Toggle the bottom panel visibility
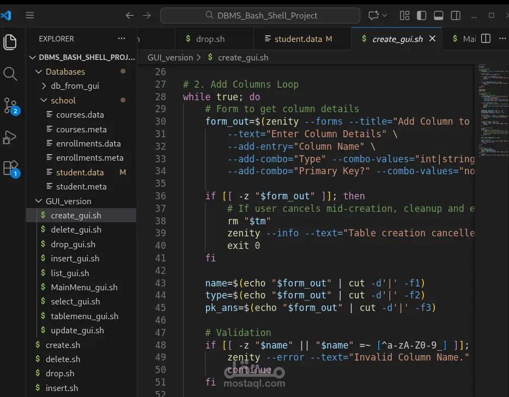This screenshot has width=509, height=397. click(x=438, y=15)
